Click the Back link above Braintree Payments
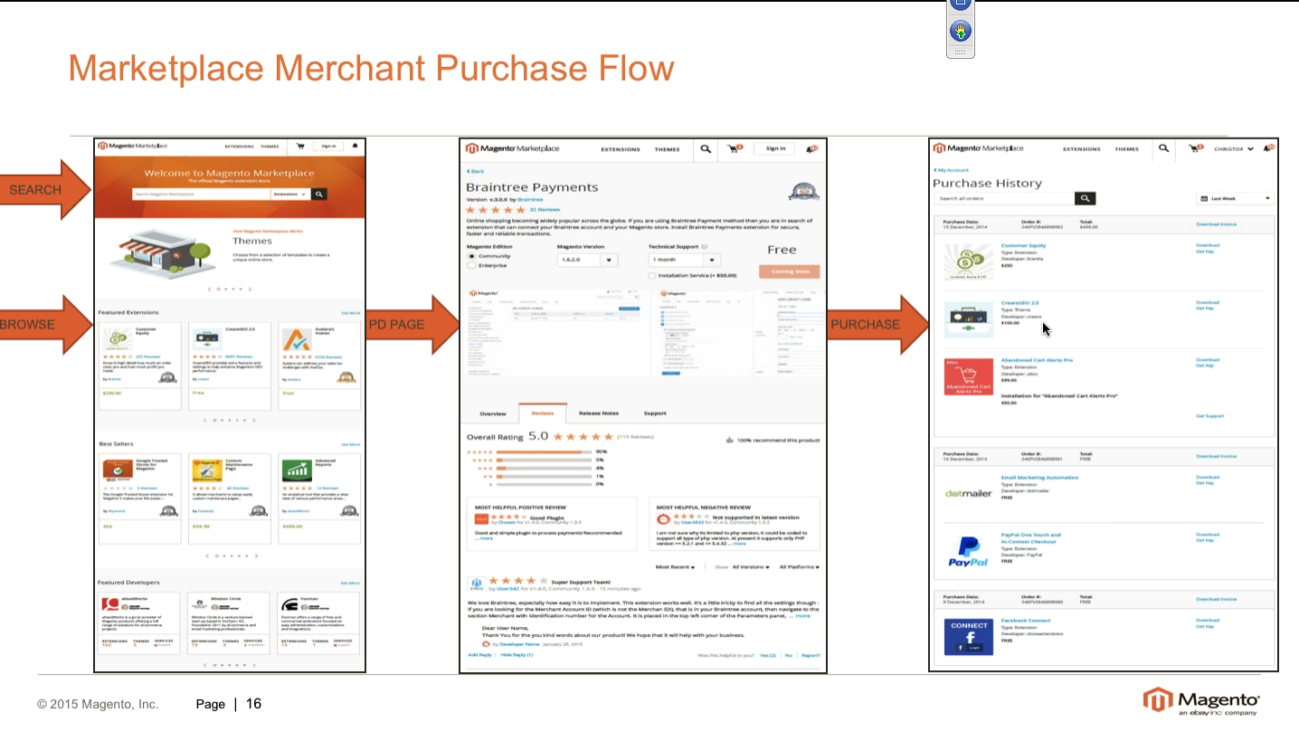 (x=476, y=170)
